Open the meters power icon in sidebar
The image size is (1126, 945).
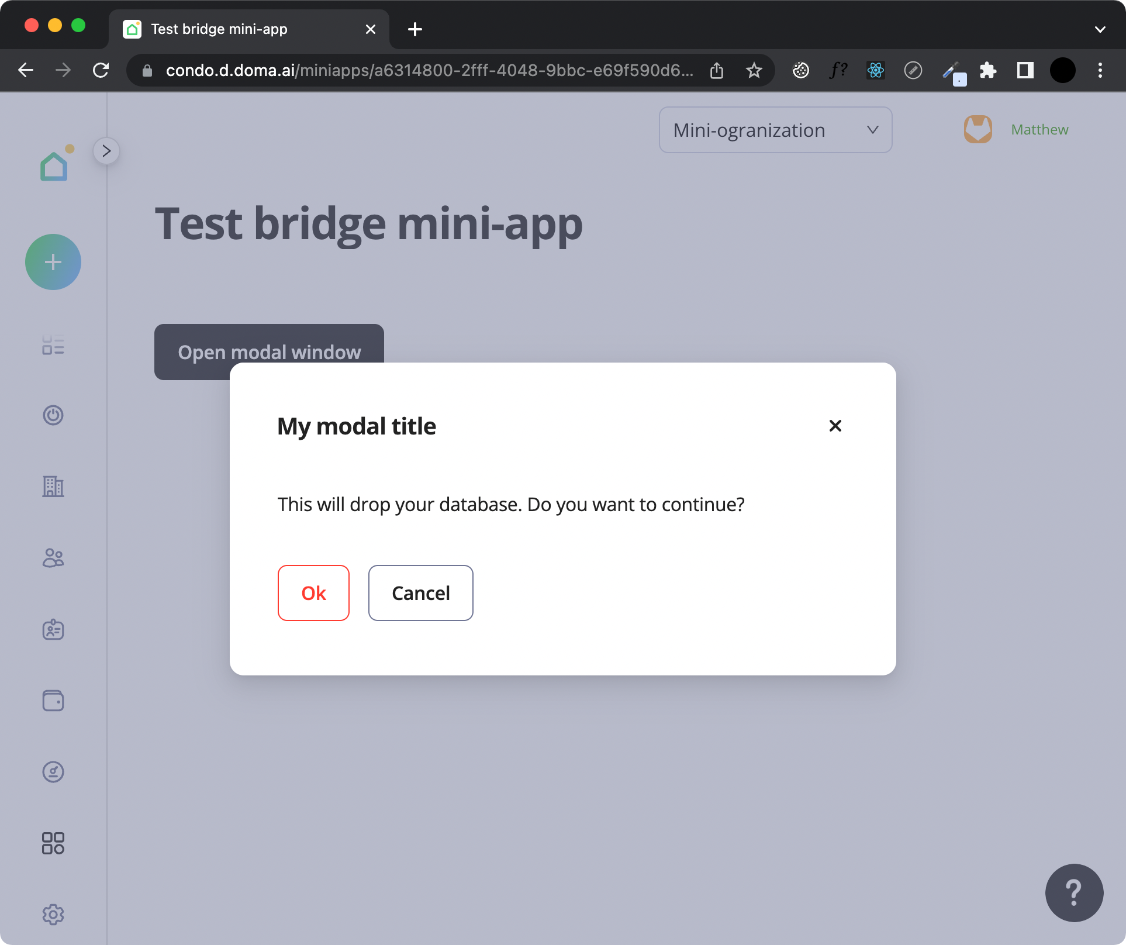[x=53, y=415]
